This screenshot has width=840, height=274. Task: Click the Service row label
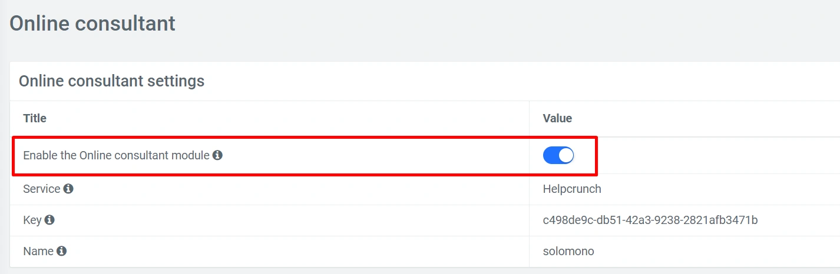41,189
